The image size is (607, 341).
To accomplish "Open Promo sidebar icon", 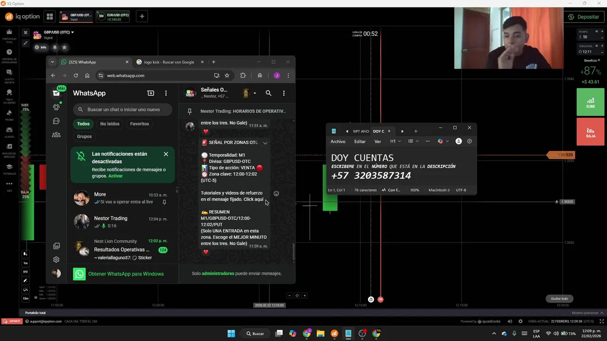I will (9, 115).
